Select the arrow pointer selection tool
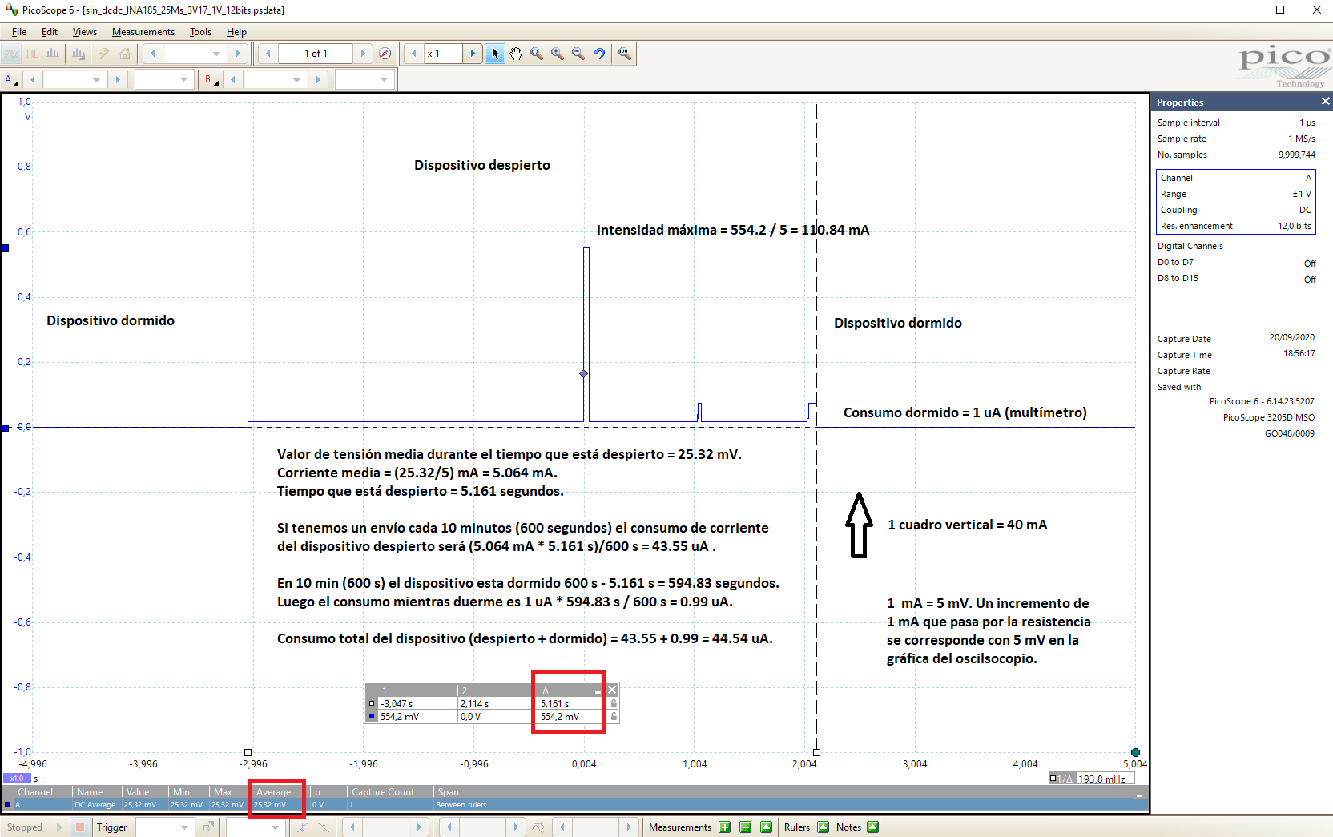This screenshot has height=837, width=1333. tap(495, 54)
